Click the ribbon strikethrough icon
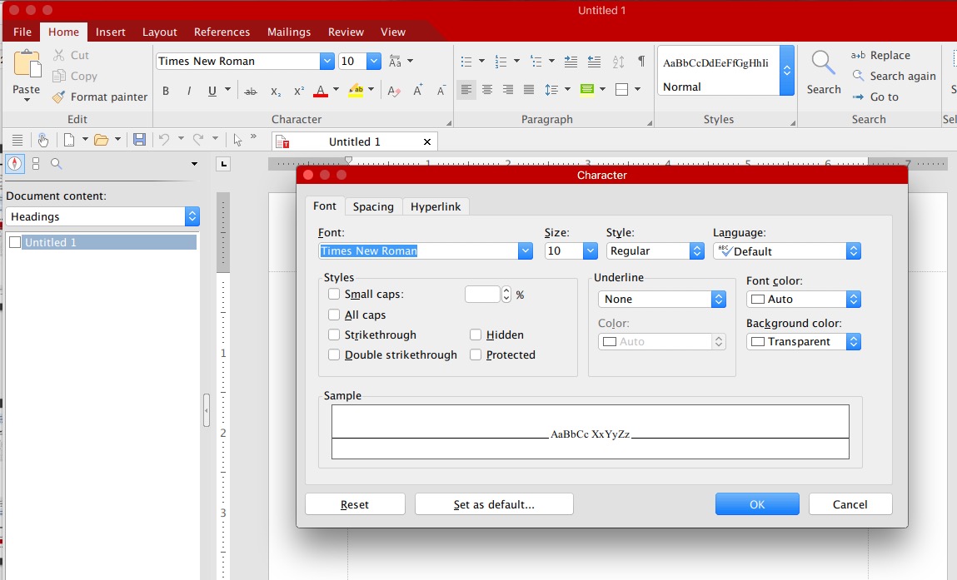The image size is (957, 580). [x=251, y=91]
